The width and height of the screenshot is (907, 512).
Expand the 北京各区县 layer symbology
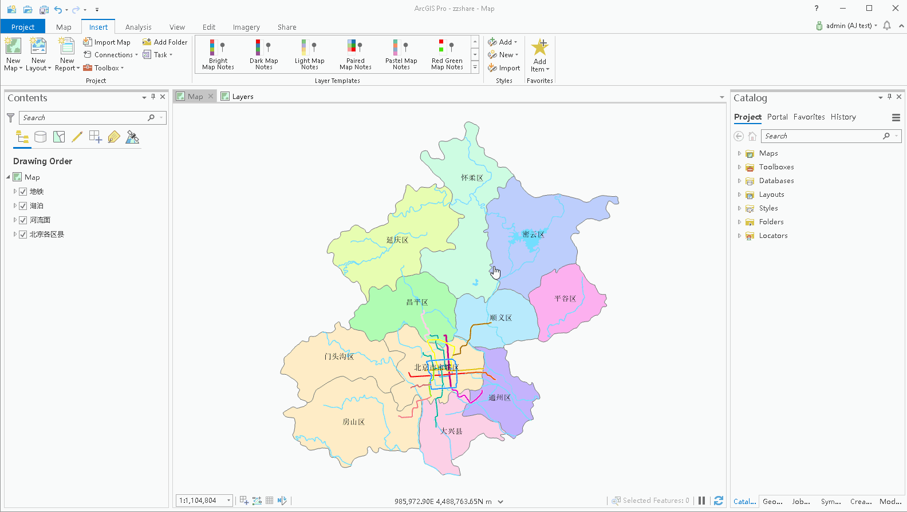(x=15, y=235)
